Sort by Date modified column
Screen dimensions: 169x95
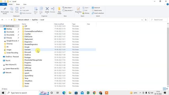click(x=59, y=24)
